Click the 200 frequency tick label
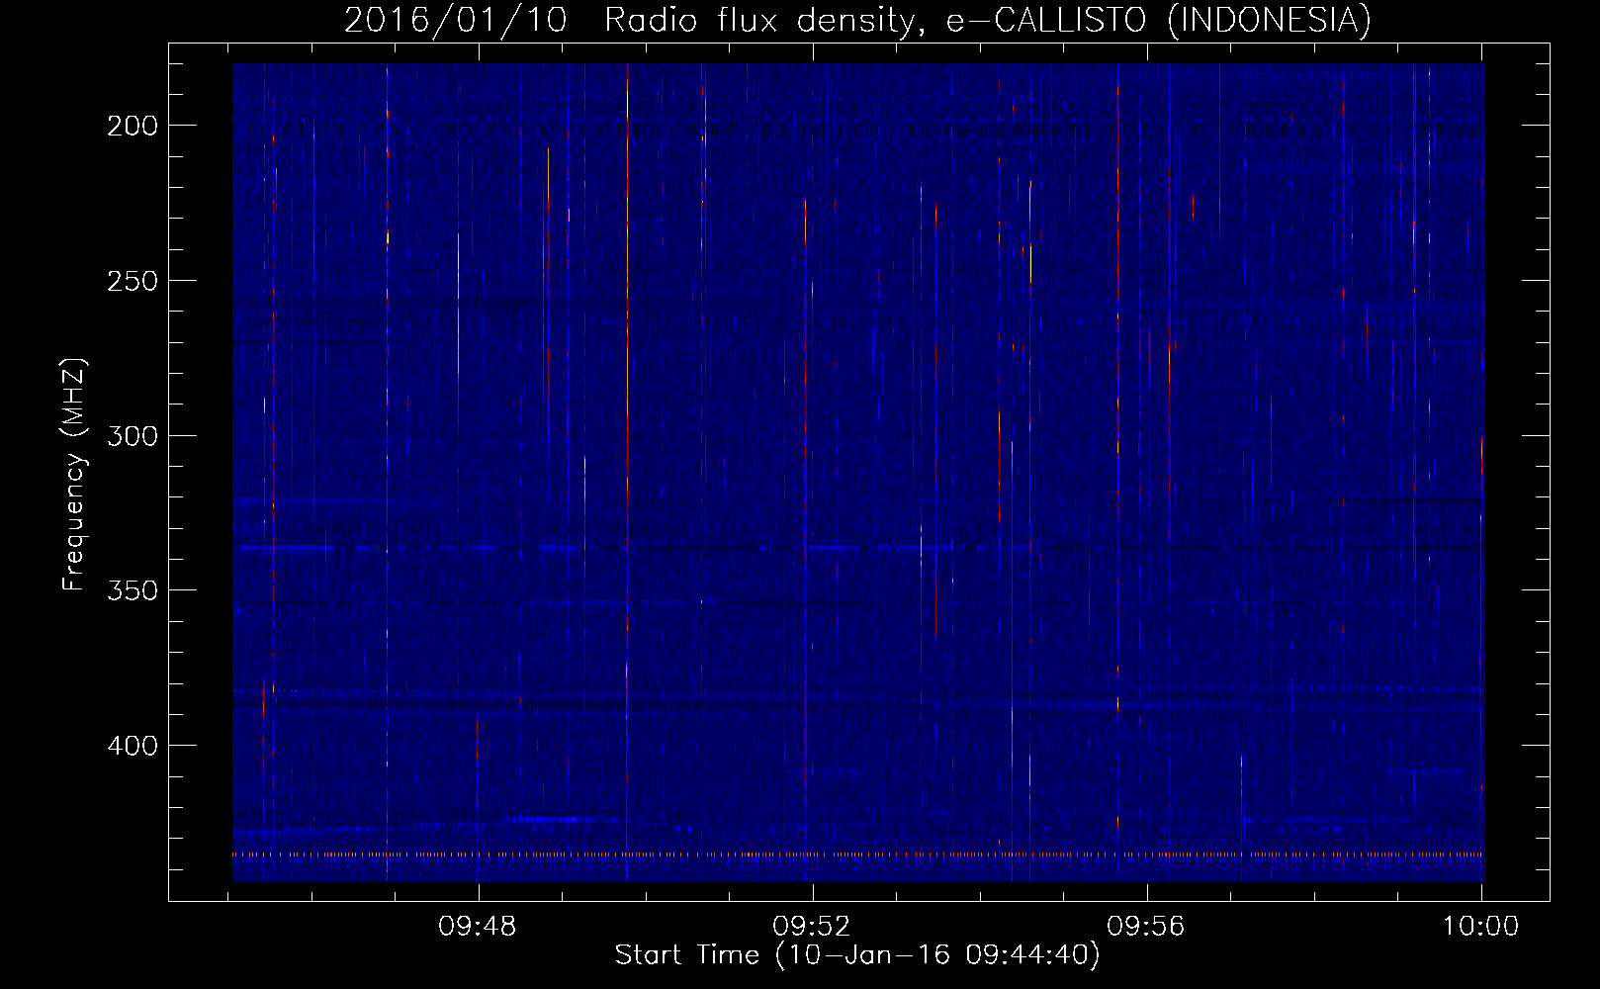Image resolution: width=1600 pixels, height=989 pixels. [x=133, y=126]
